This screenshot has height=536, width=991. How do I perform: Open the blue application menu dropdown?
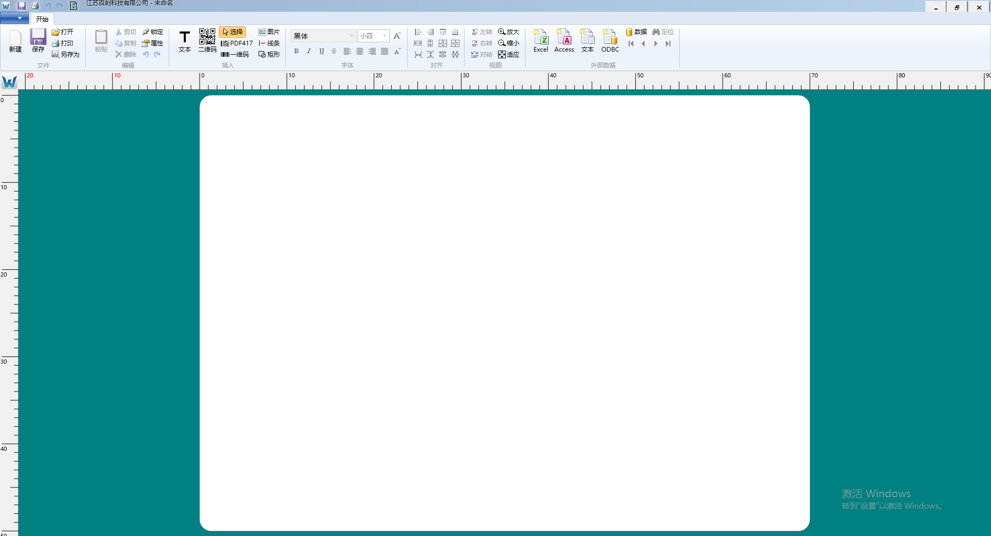(x=14, y=19)
